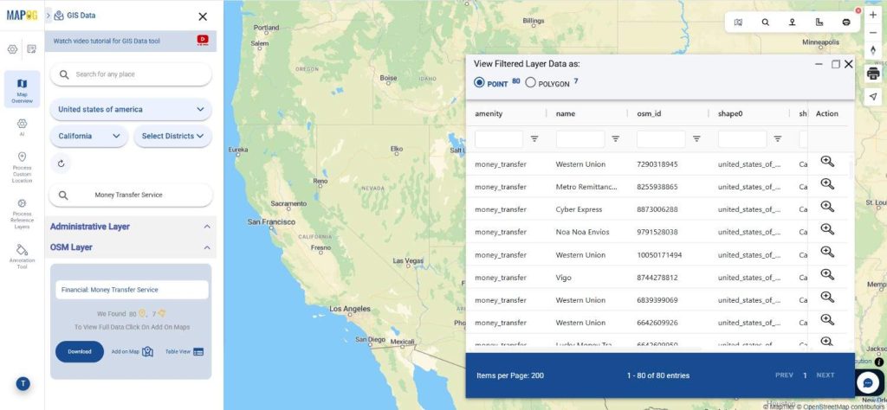Open Process Custom Location tool
The height and width of the screenshot is (410, 887).
click(x=22, y=164)
